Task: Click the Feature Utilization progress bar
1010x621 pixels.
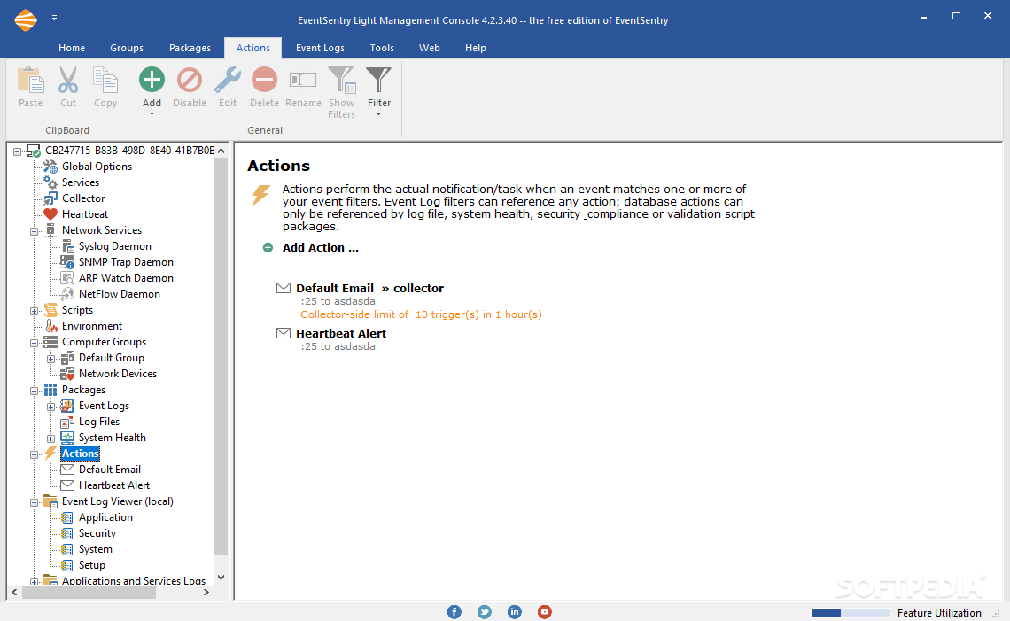Action: tap(850, 613)
